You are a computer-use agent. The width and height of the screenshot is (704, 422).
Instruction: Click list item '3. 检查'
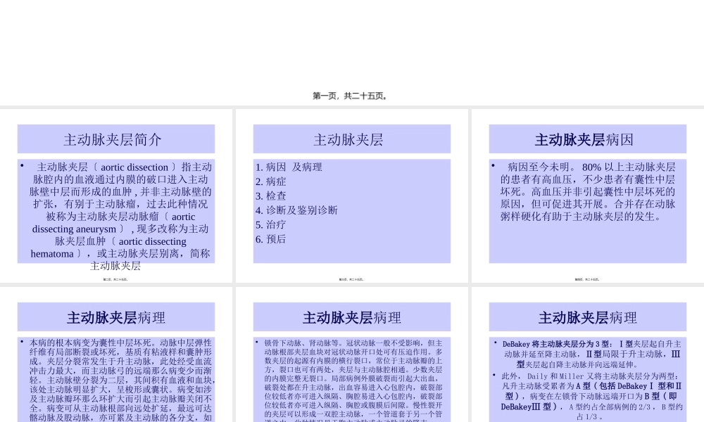point(271,196)
